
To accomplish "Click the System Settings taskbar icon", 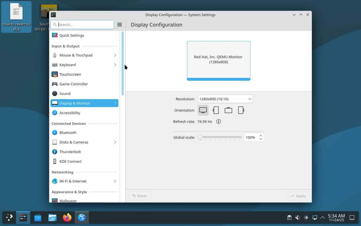I will pyautogui.click(x=23, y=217).
